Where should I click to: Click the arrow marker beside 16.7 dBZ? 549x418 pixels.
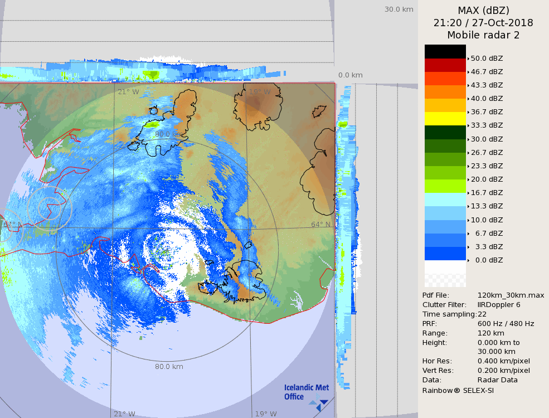468,193
